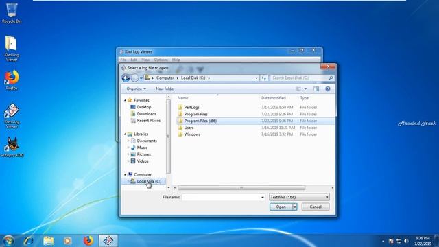The height and width of the screenshot is (247, 439).
Task: Collapse the Computer tree group
Action: pos(125,174)
